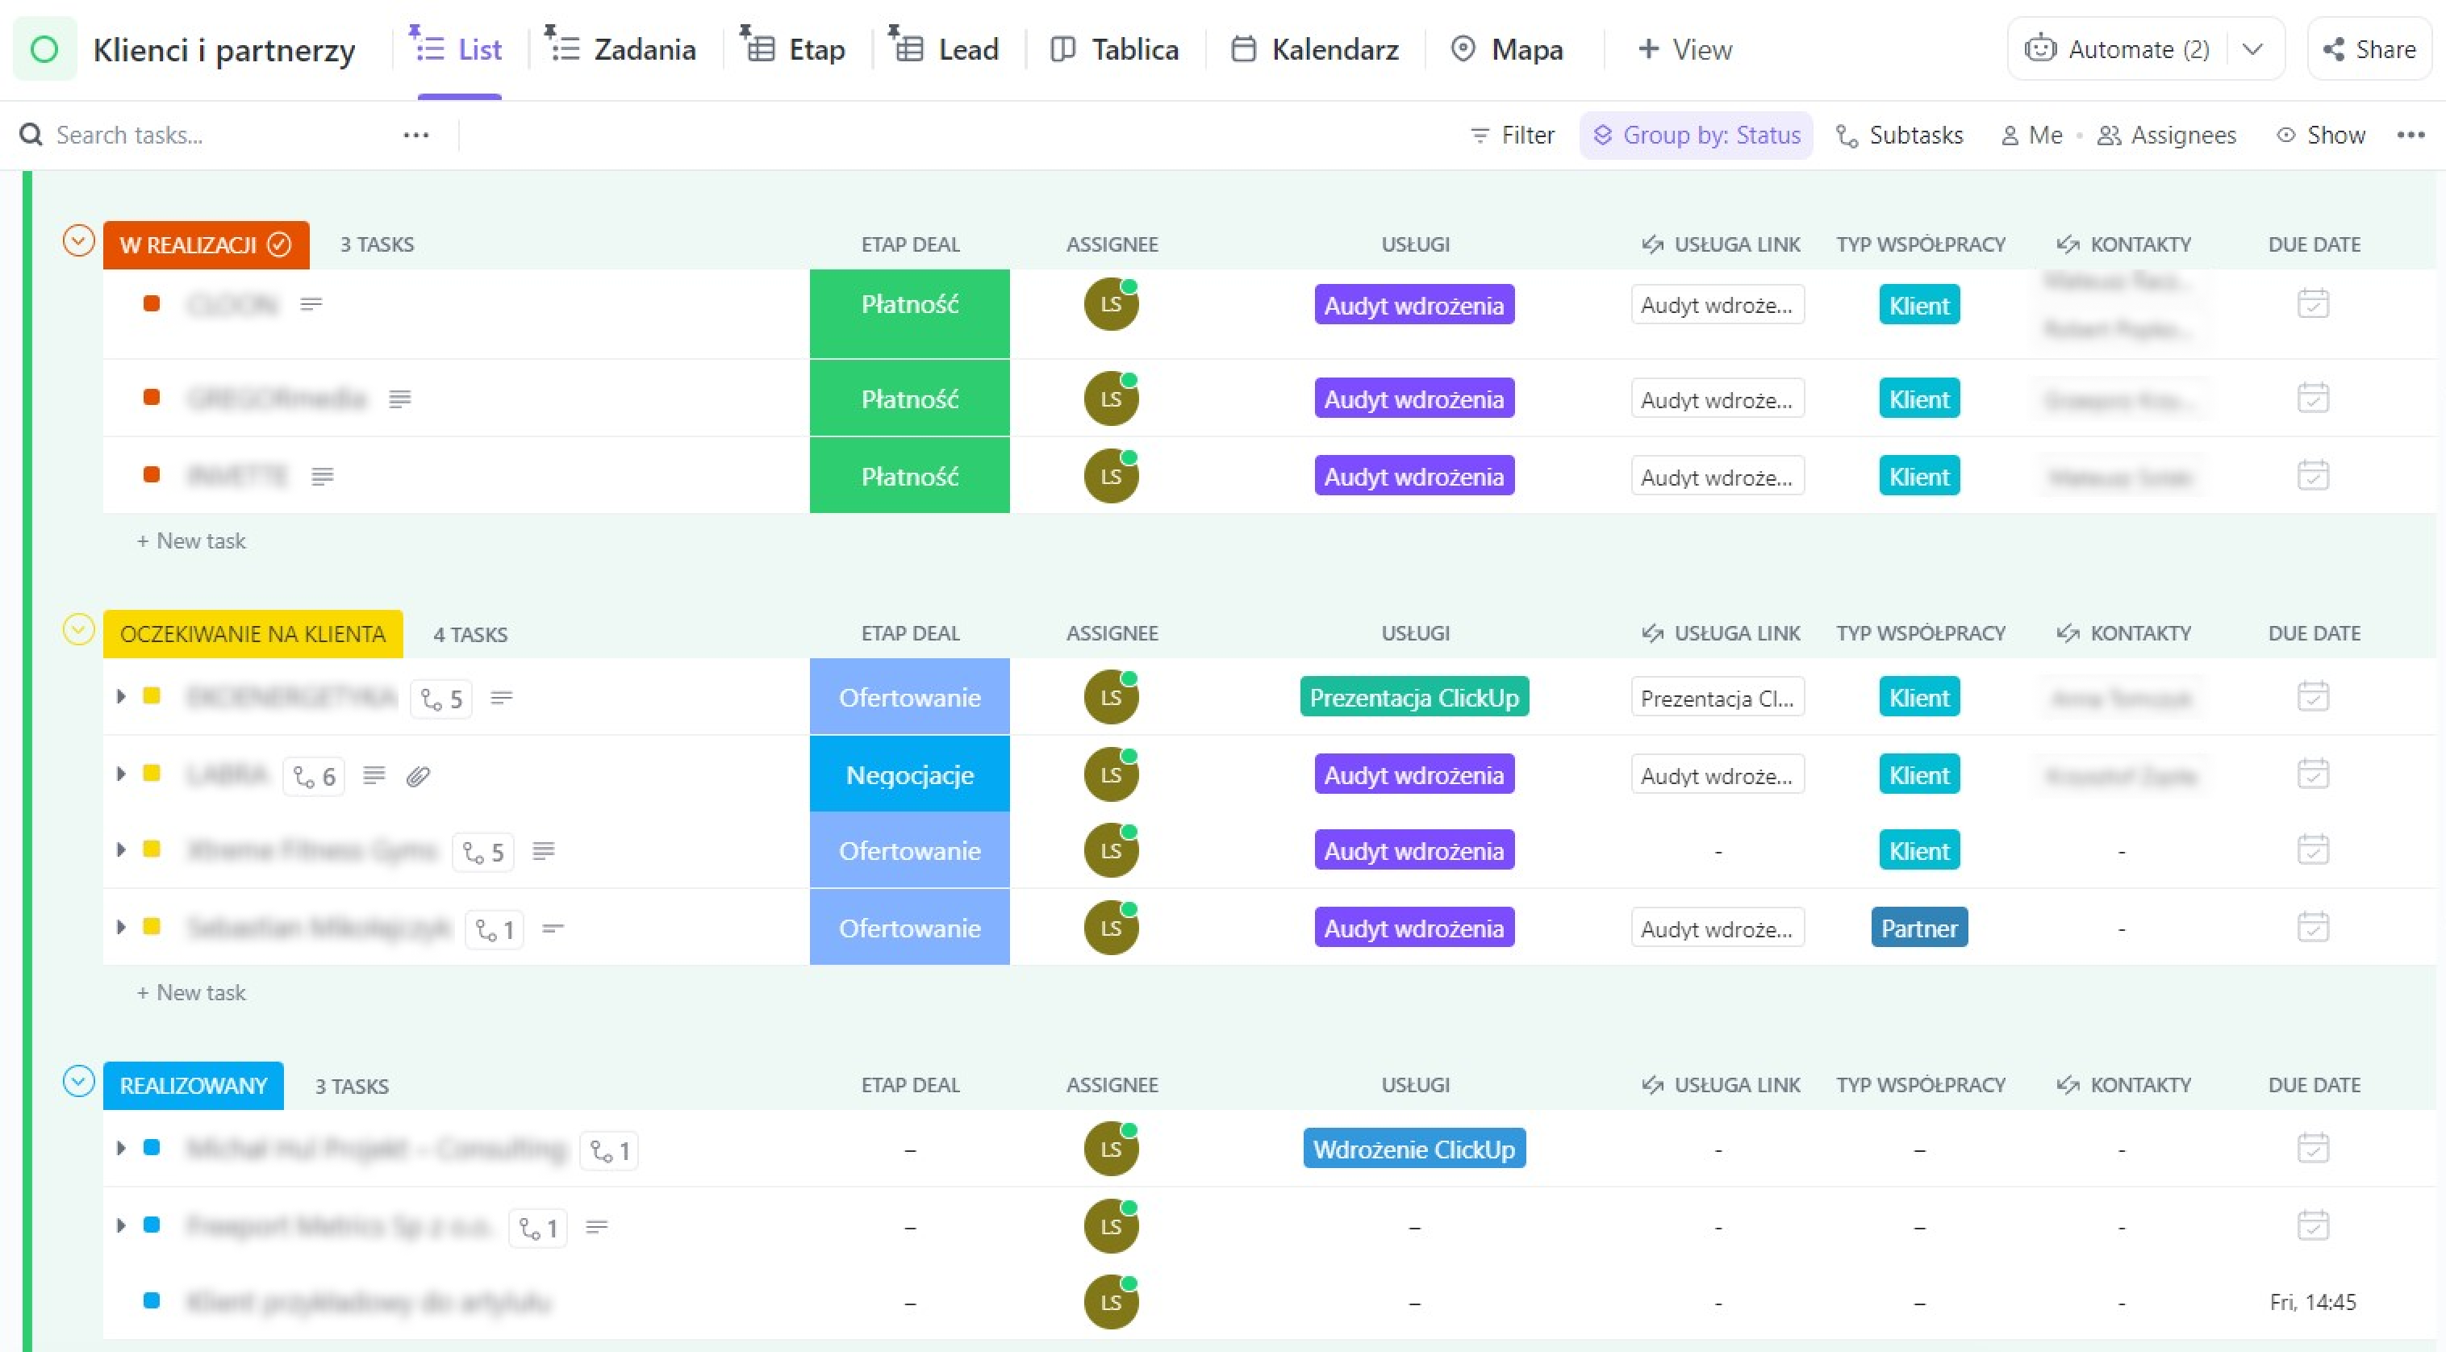
Task: Open description icon of second W REALIZACJI task
Action: click(x=400, y=399)
